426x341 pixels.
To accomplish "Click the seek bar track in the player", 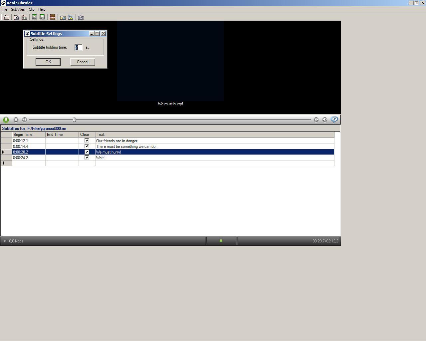I will 170,120.
